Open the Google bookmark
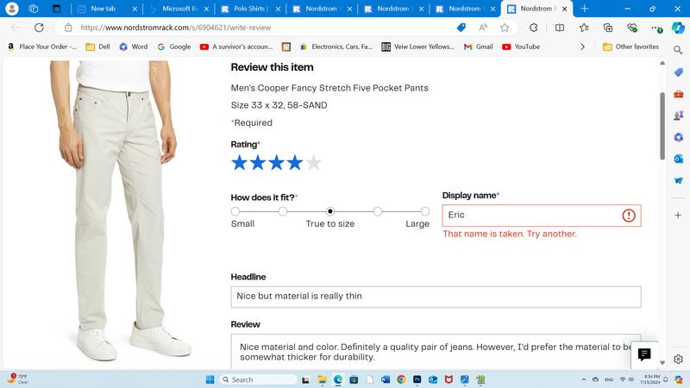690x388 pixels. tap(174, 47)
